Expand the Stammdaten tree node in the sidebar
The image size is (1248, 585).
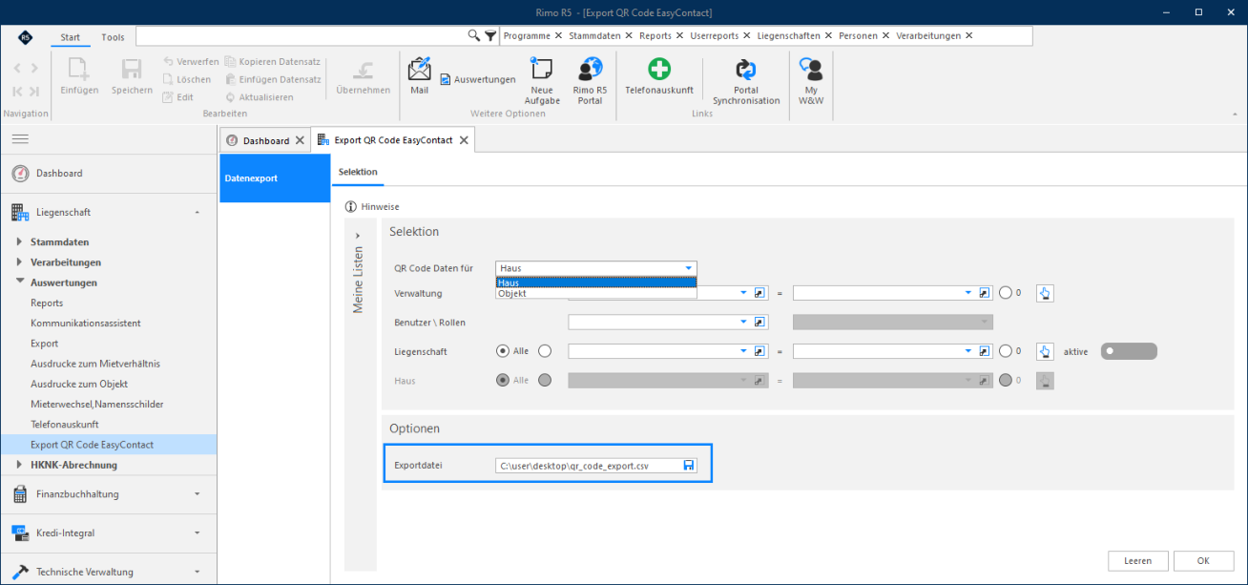coord(19,241)
